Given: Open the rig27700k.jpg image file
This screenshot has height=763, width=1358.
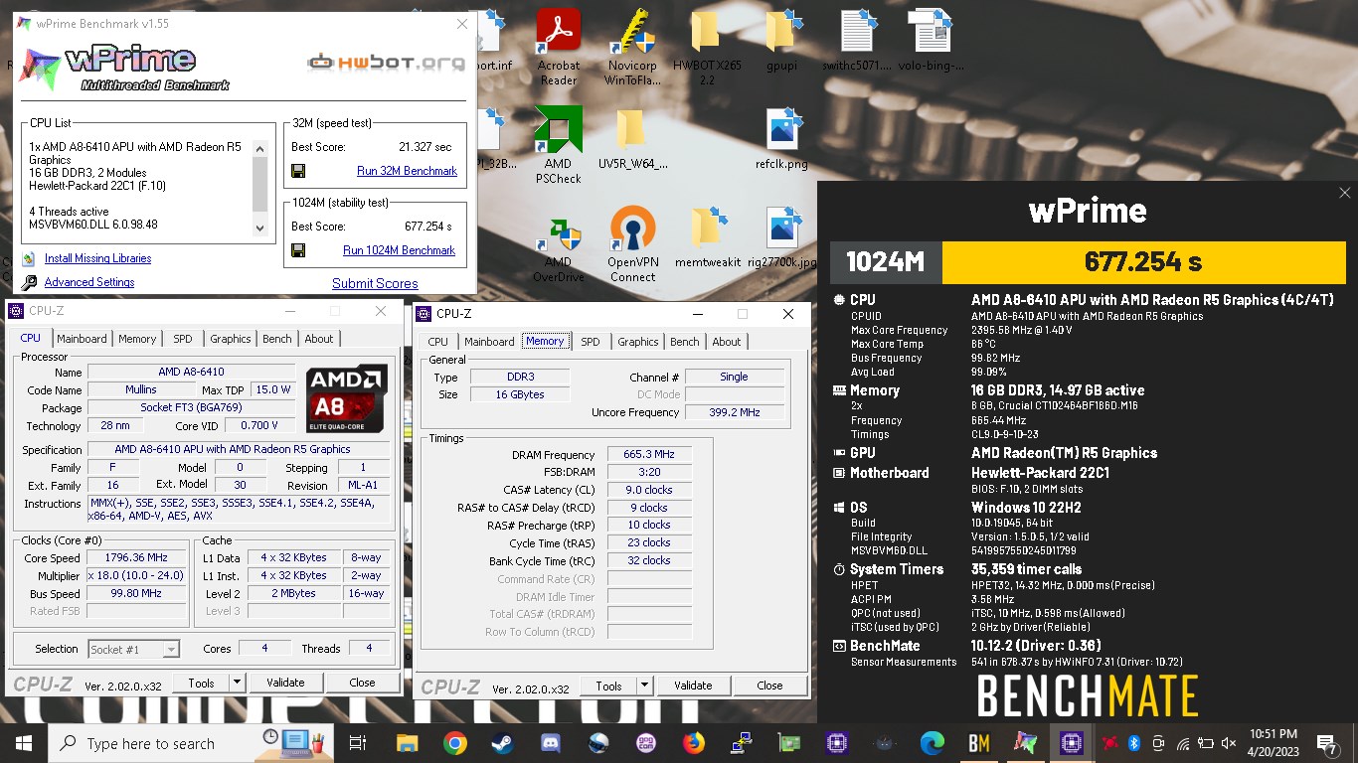Looking at the screenshot, I should [781, 238].
